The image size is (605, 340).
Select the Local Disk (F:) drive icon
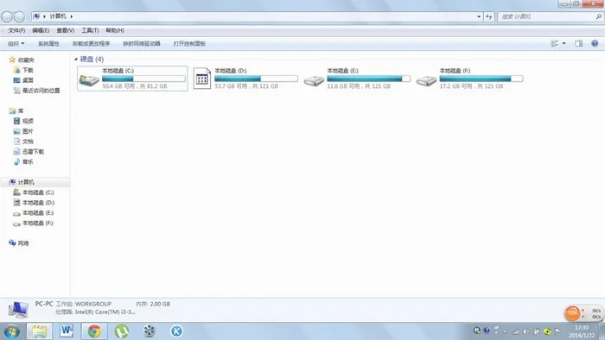(x=426, y=81)
